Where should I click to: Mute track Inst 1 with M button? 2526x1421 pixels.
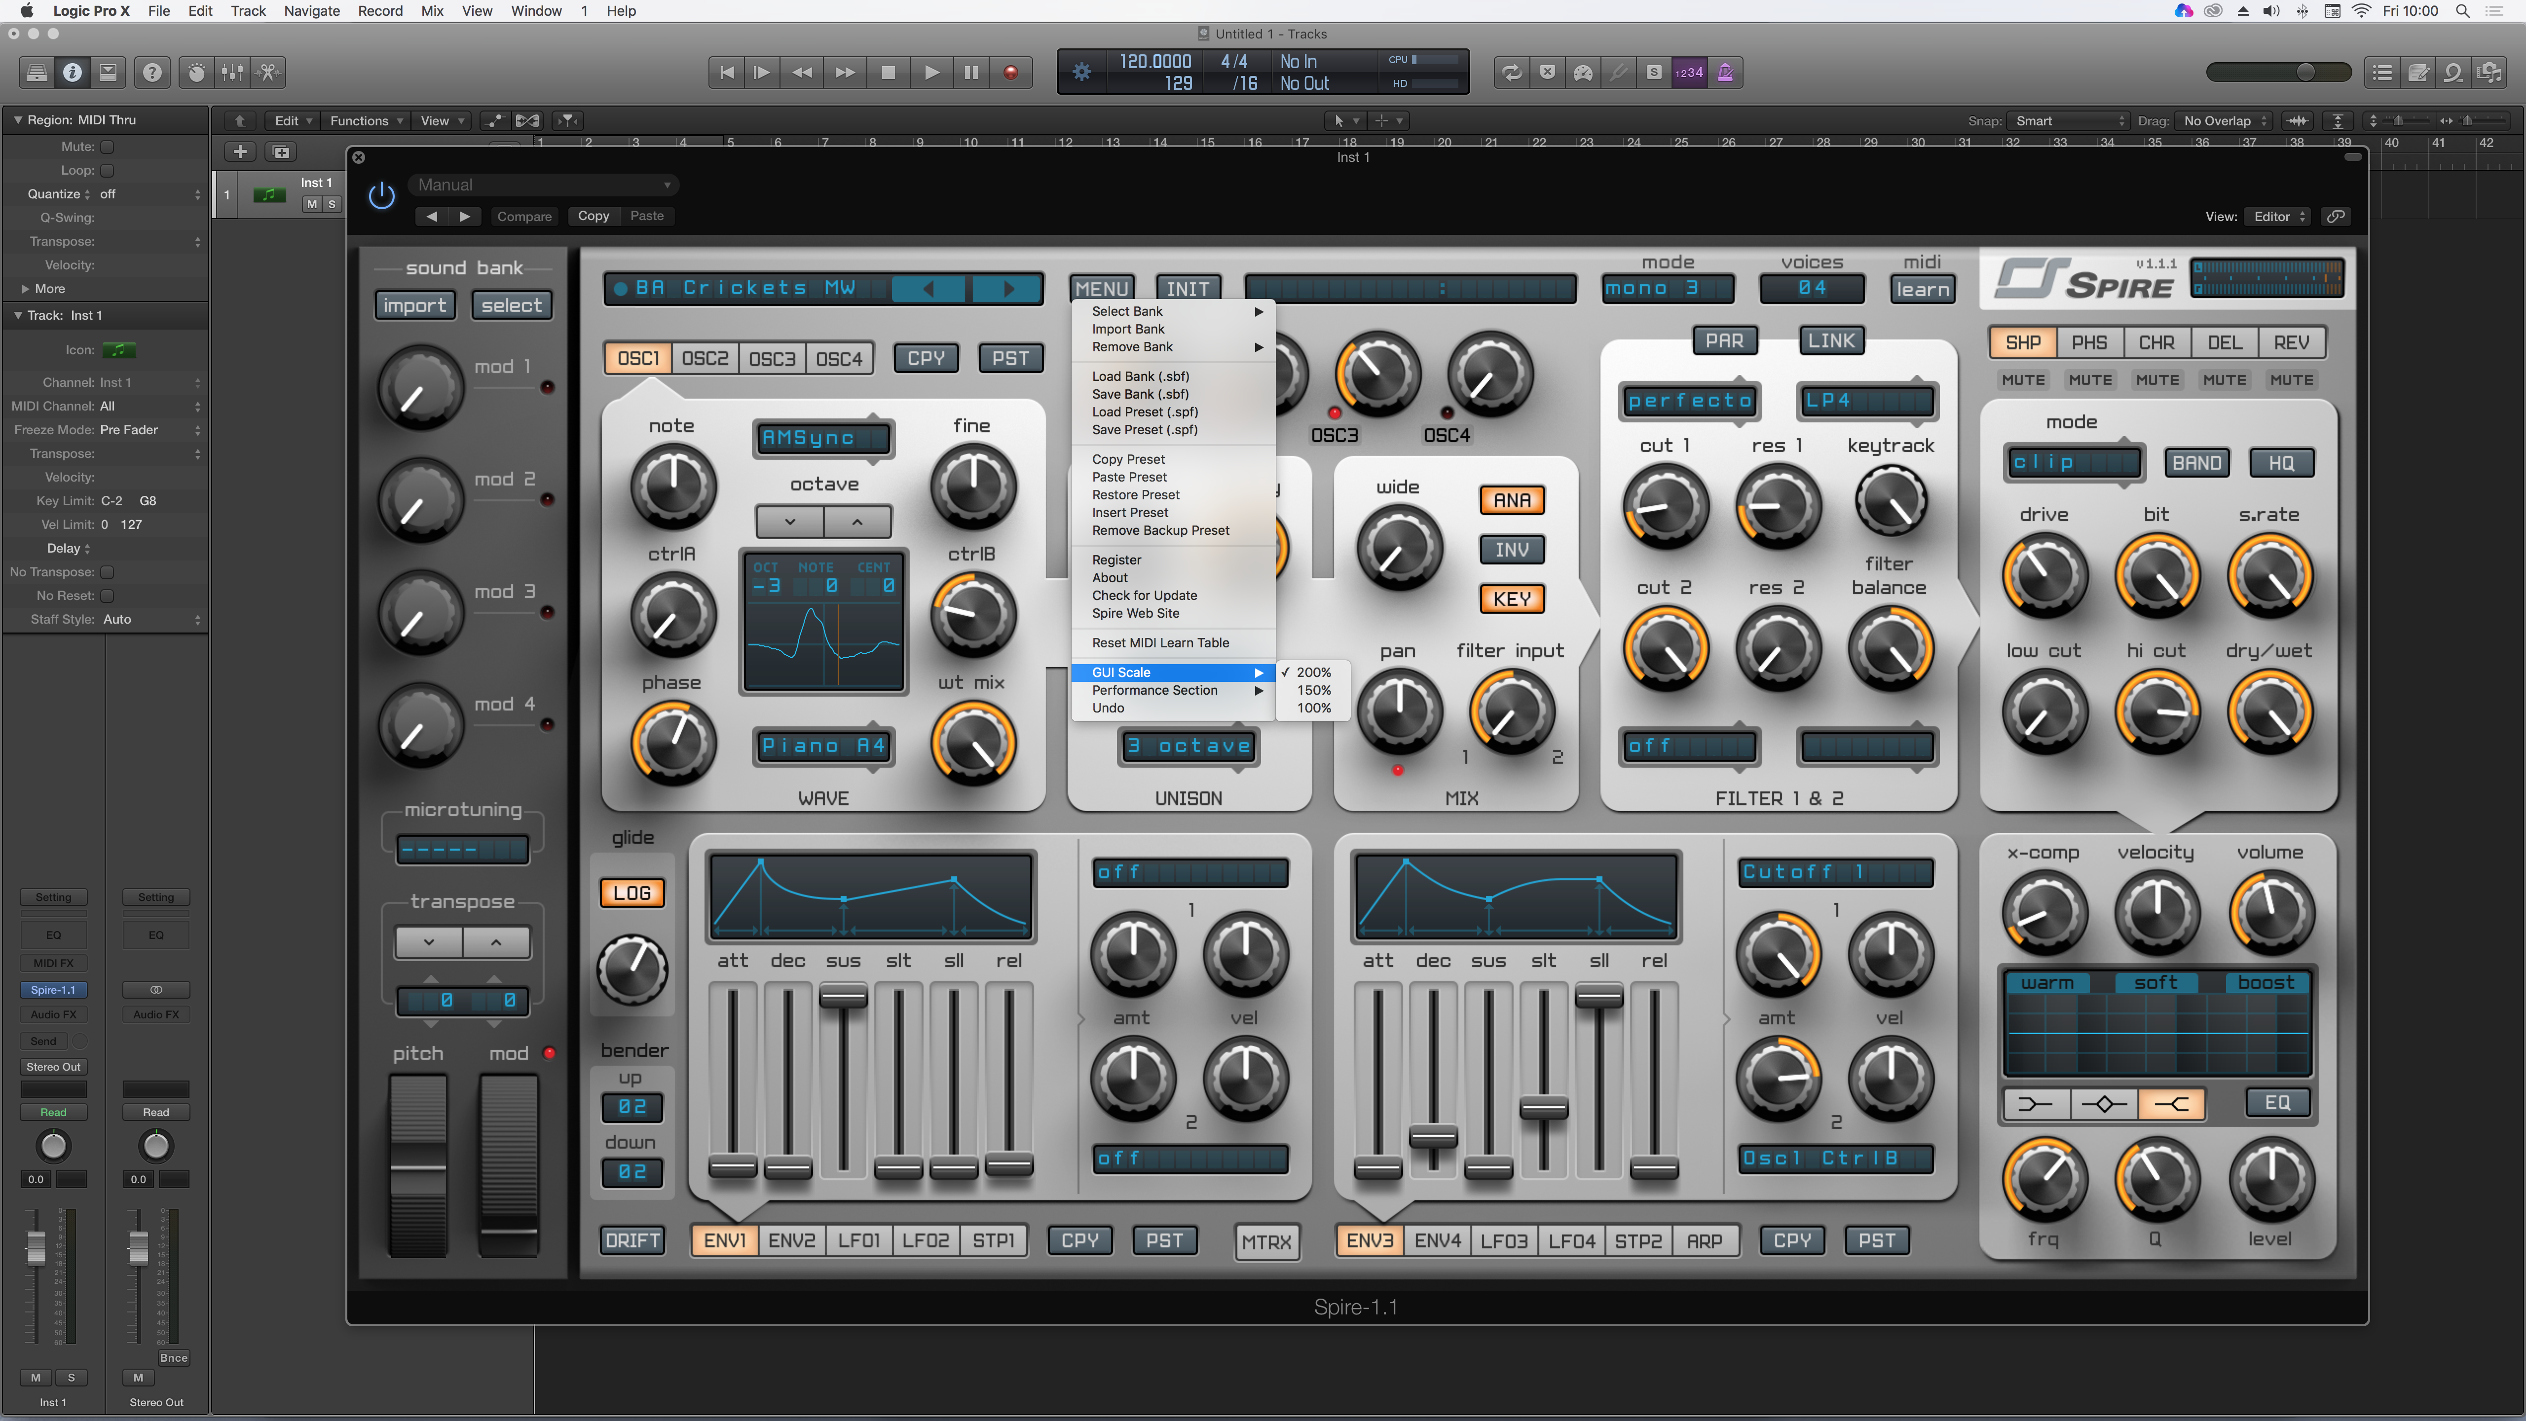312,204
